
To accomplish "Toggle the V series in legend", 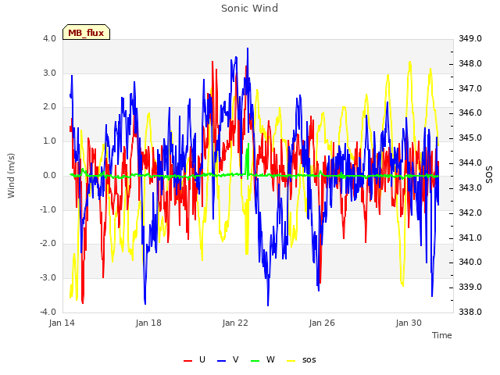I will coord(227,360).
